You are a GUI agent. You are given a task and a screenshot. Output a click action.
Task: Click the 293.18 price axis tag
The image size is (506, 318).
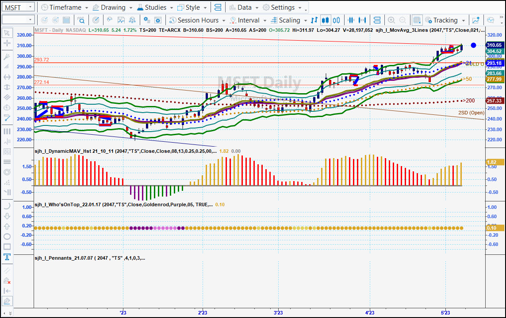pos(494,63)
